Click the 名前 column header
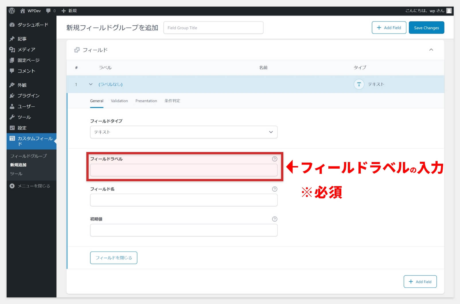Screen dimensions: 460x304 point(263,68)
